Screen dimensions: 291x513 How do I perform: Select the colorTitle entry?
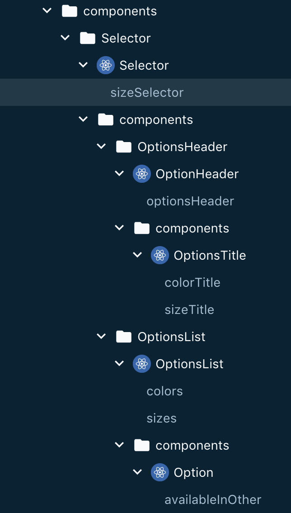192,282
